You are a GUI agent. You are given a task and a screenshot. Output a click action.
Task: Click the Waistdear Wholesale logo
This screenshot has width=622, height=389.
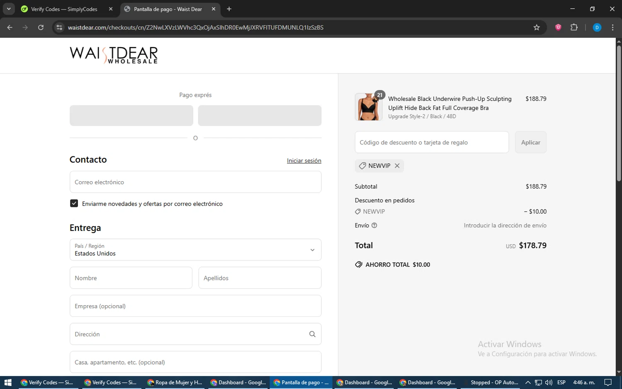[114, 55]
